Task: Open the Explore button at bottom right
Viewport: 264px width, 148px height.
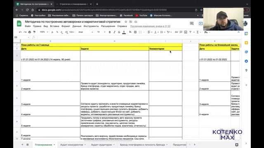Action: (x=236, y=145)
